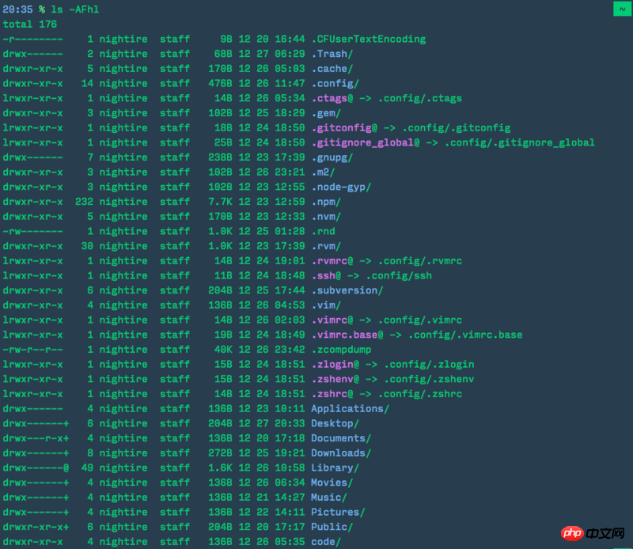Select the .node-gyp/ directory name
The image size is (633, 549).
(341, 187)
